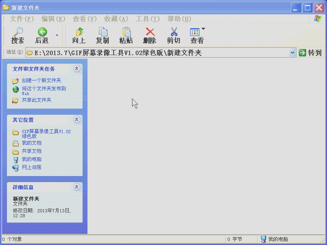Screen dimensions: 327x245
Task: Open 共享文档 link
Action: [32, 151]
